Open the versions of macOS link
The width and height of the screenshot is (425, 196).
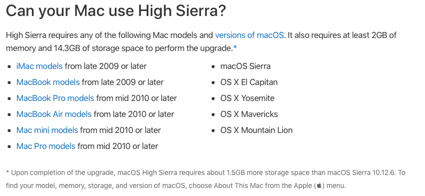(249, 35)
